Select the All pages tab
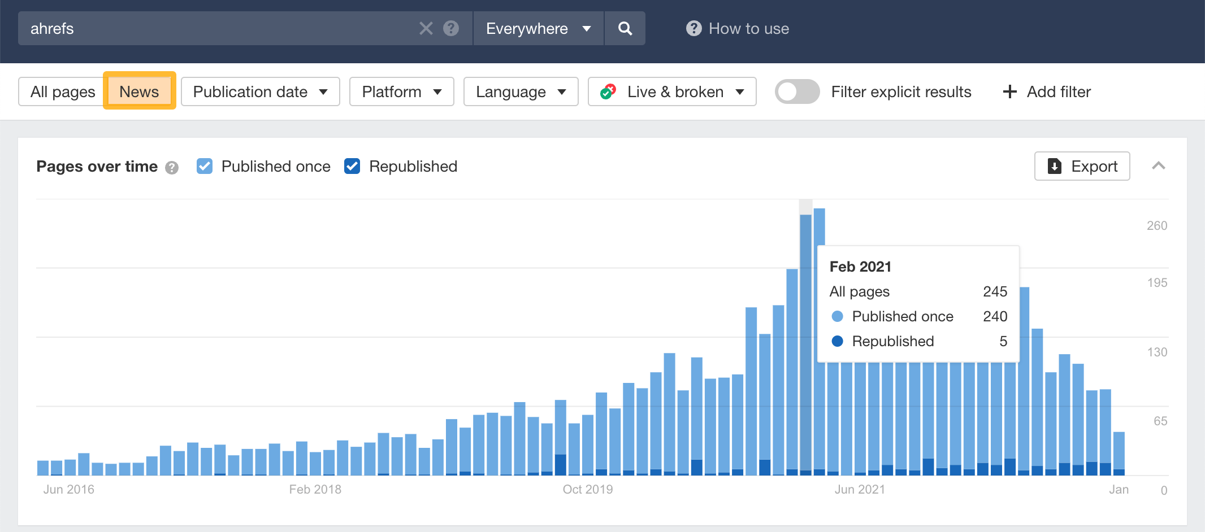 point(61,91)
